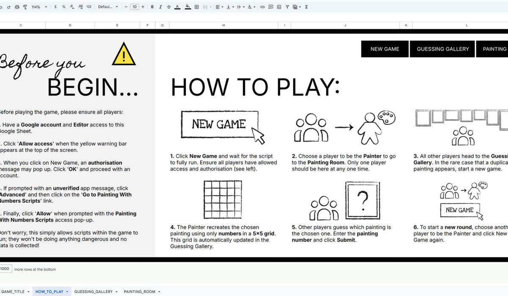508x296 pixels.
Task: Click the font size input box
Action: point(134,7)
